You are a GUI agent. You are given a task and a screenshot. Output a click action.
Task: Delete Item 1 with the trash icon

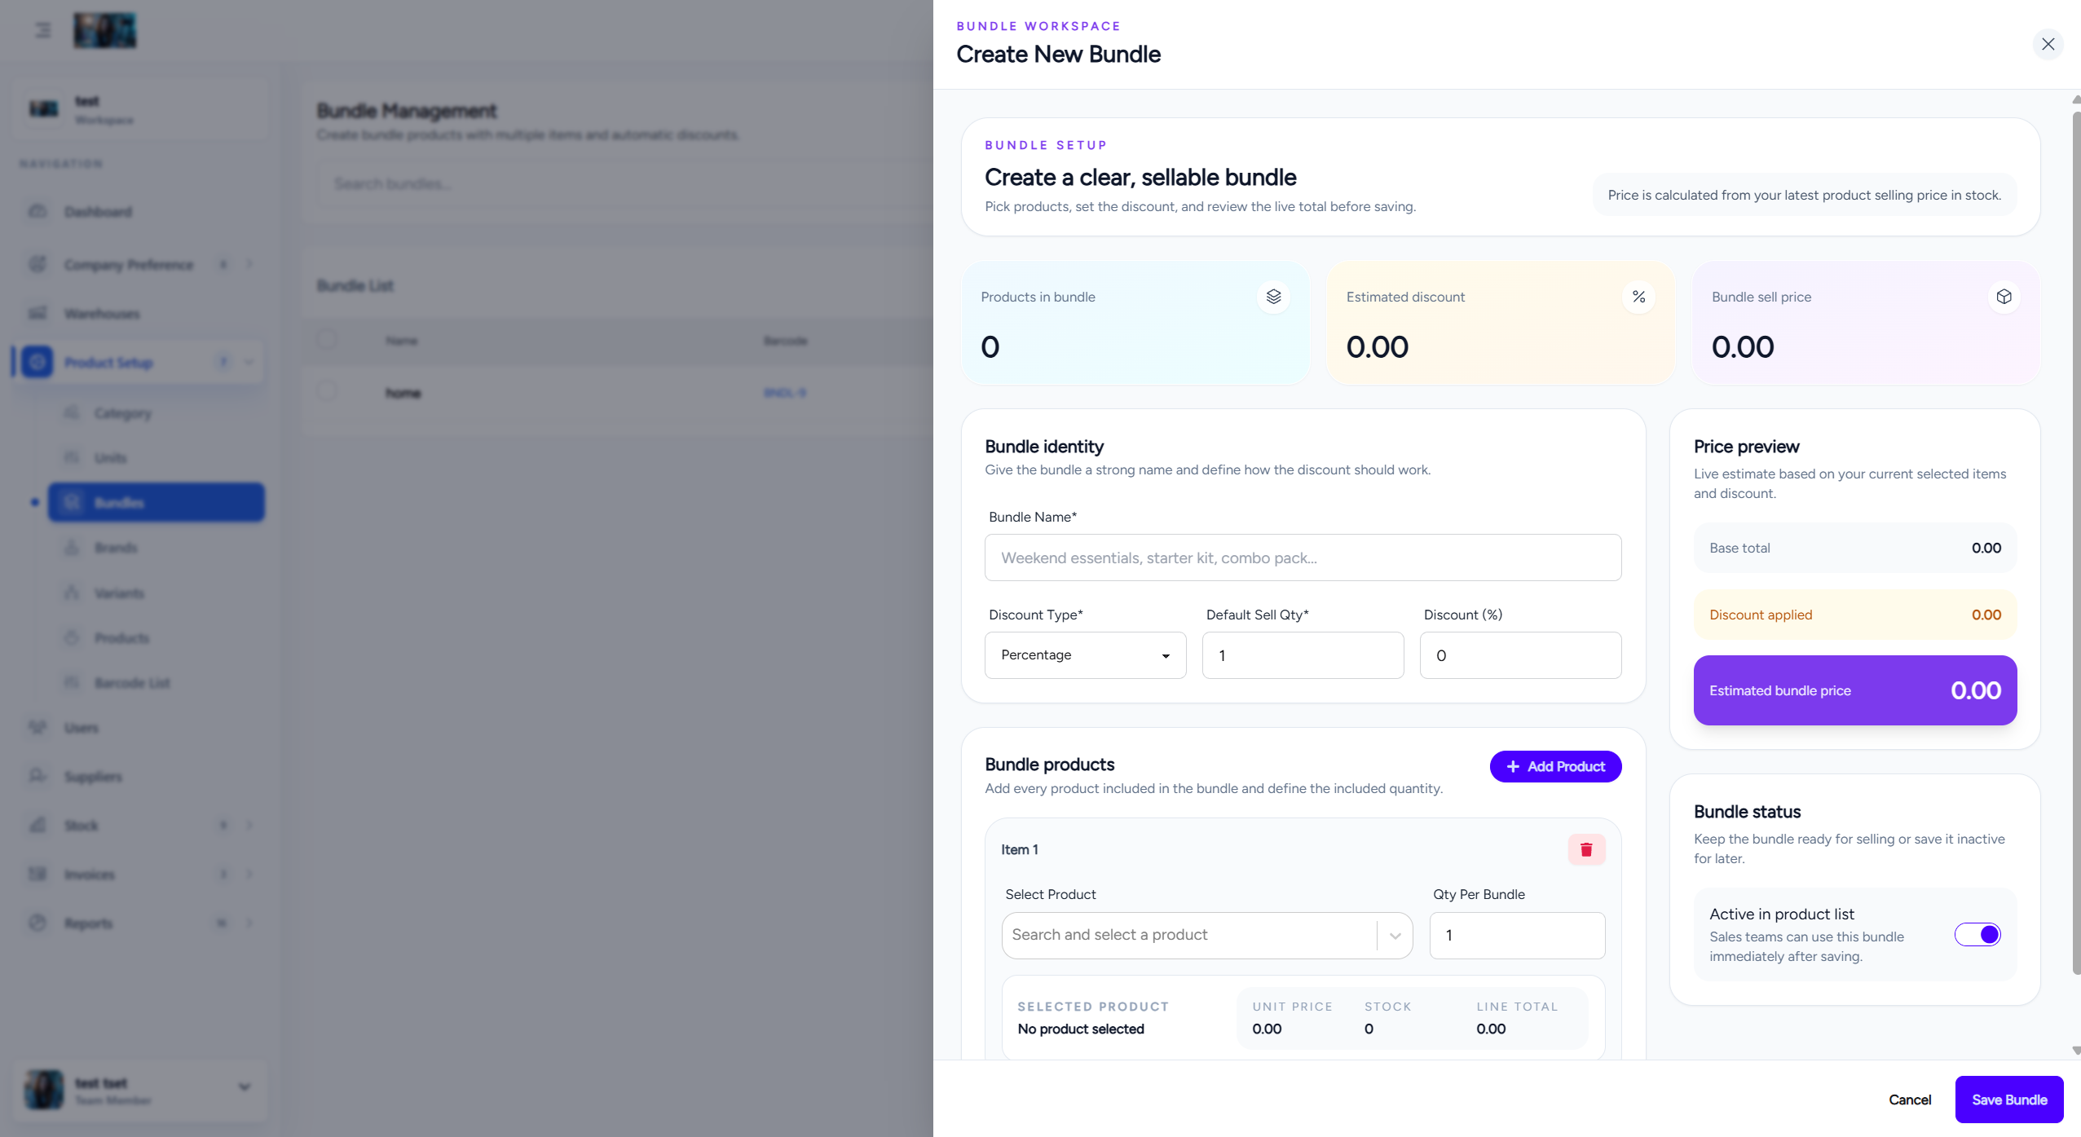[x=1586, y=849]
